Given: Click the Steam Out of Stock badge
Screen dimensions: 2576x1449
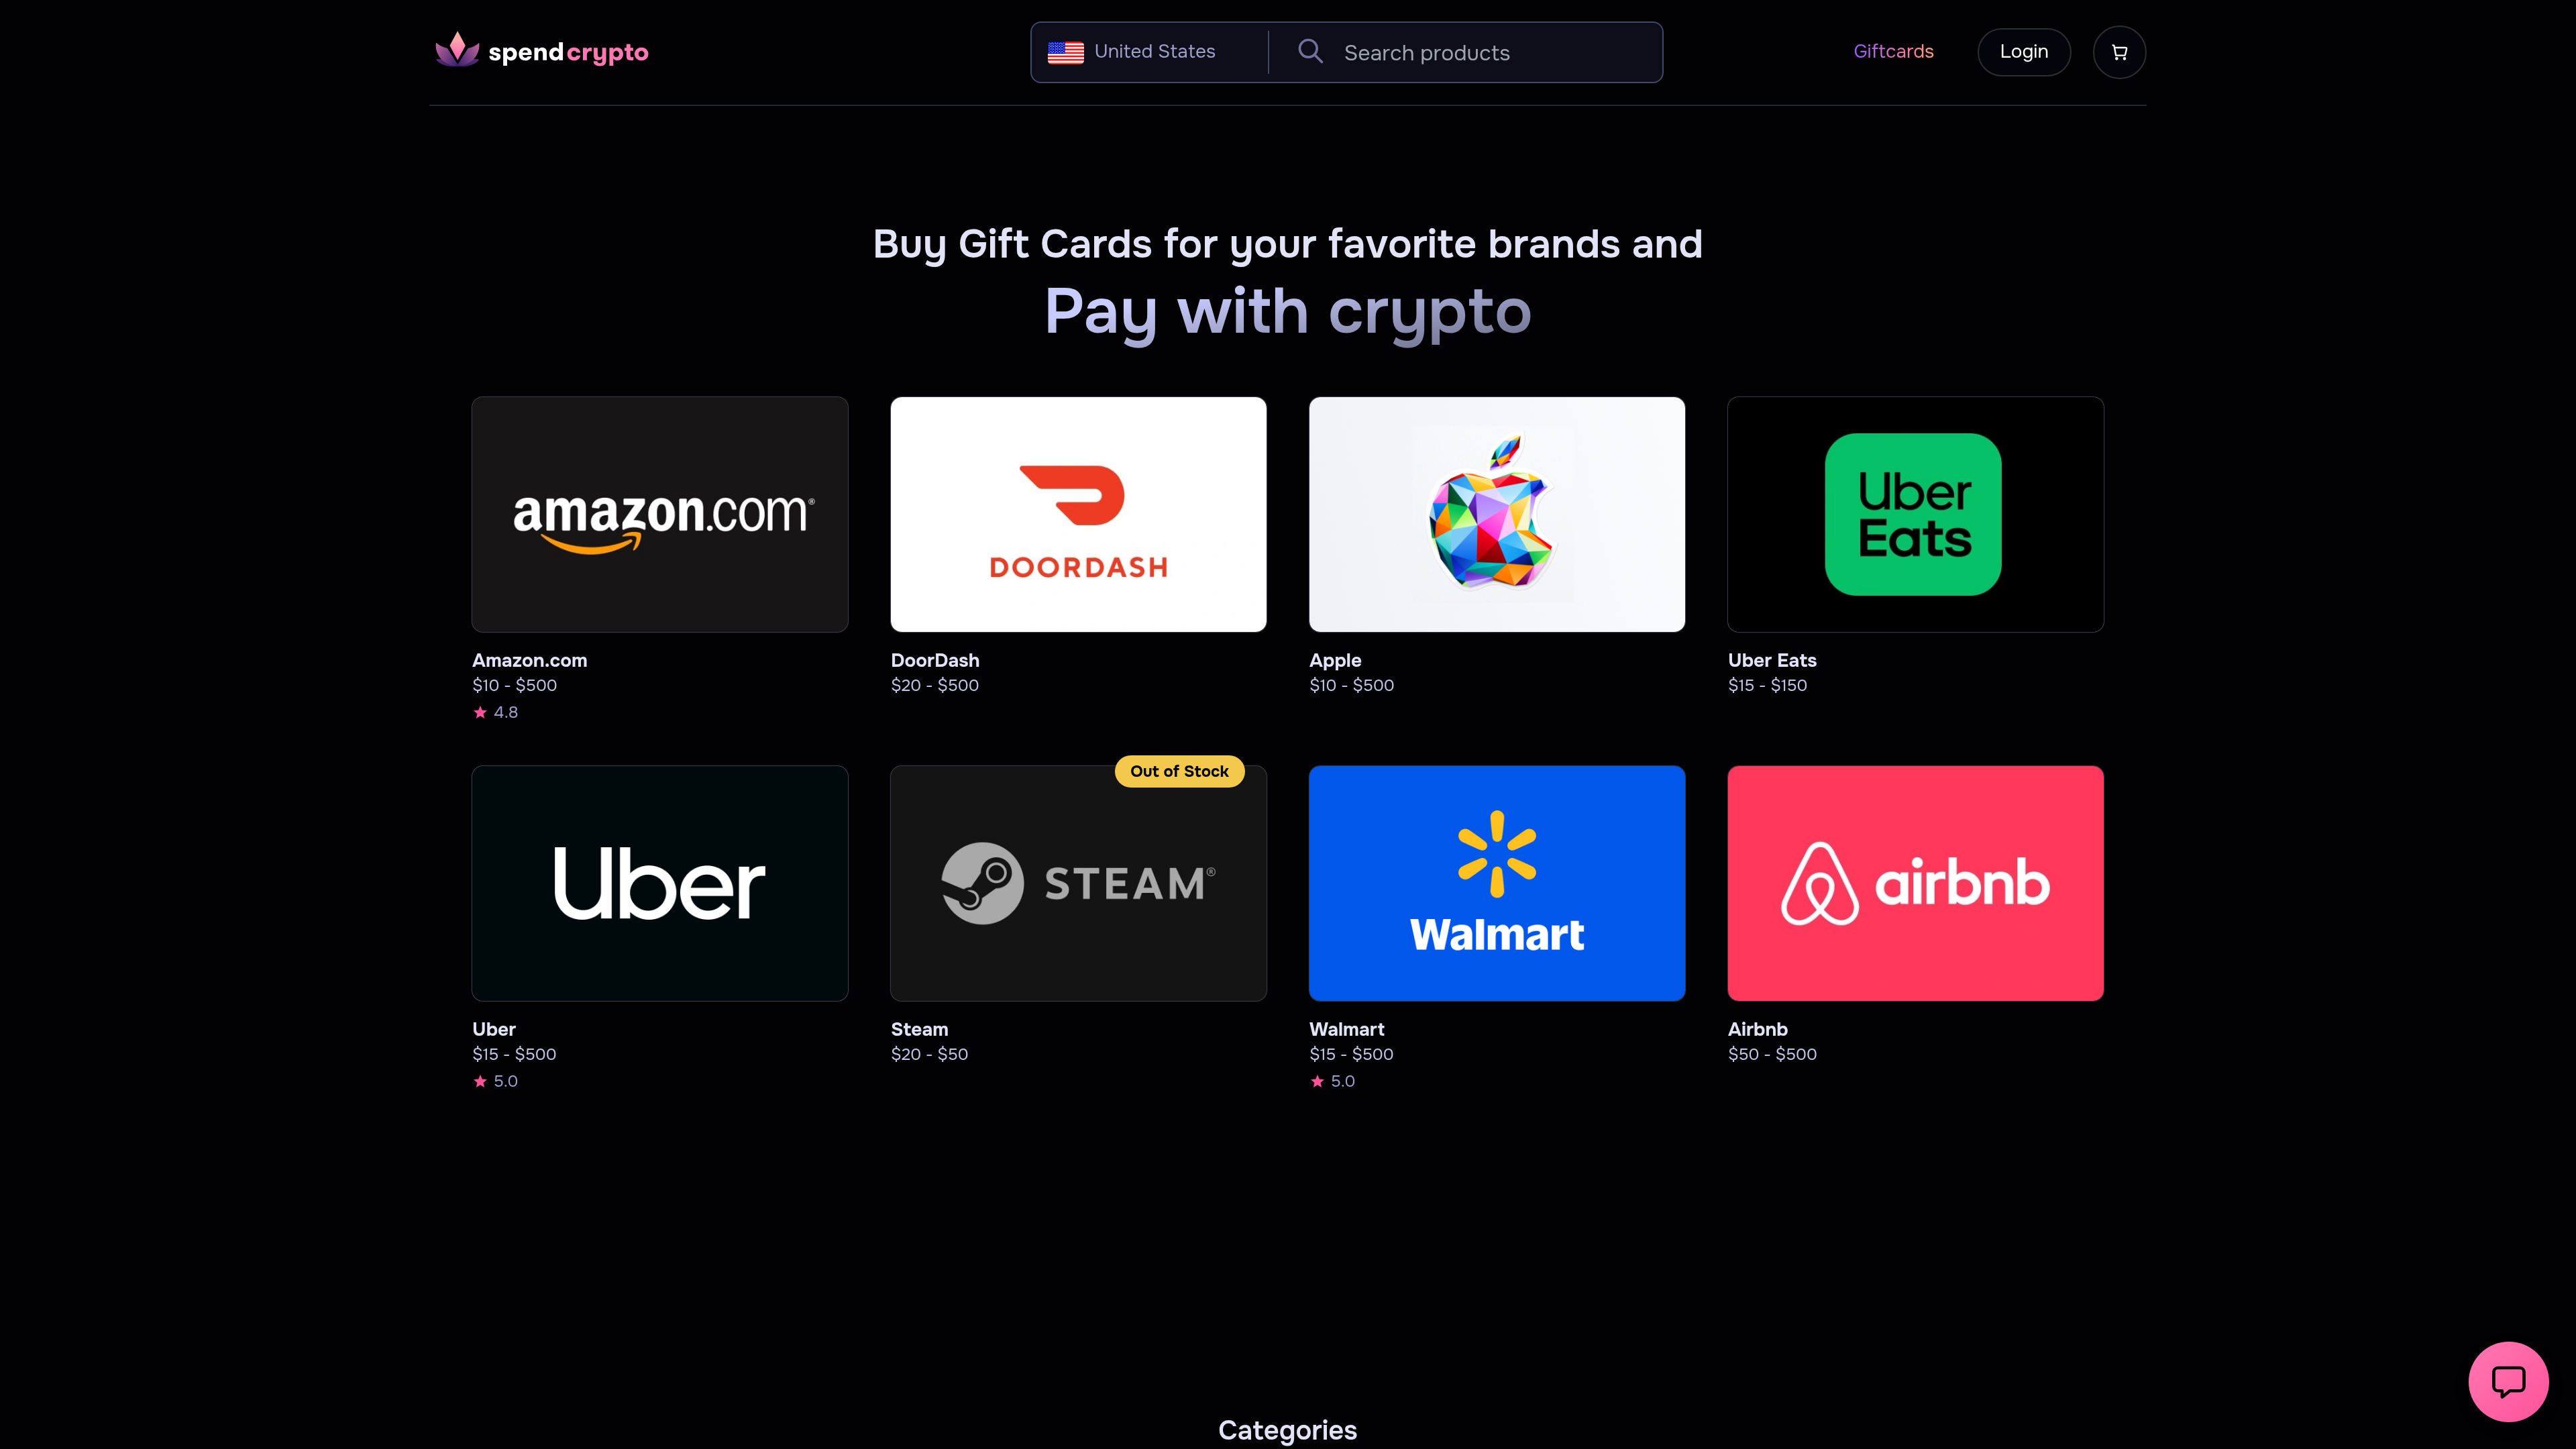Looking at the screenshot, I should pyautogui.click(x=1179, y=771).
